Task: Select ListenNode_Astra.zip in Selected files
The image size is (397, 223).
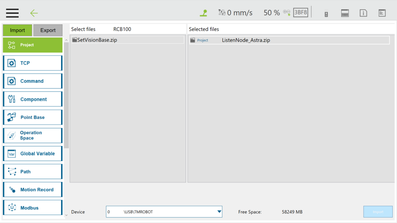Action: pyautogui.click(x=246, y=40)
